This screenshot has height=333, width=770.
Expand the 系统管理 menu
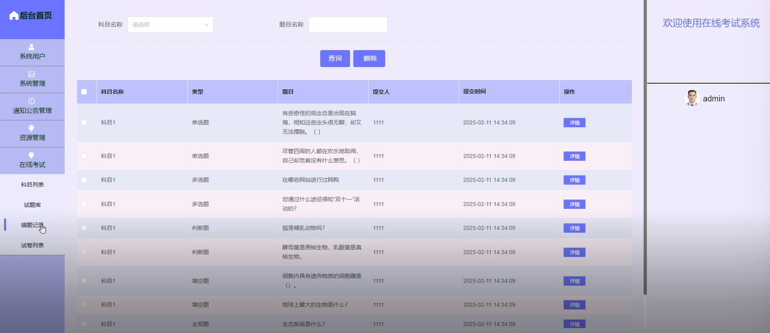[32, 79]
